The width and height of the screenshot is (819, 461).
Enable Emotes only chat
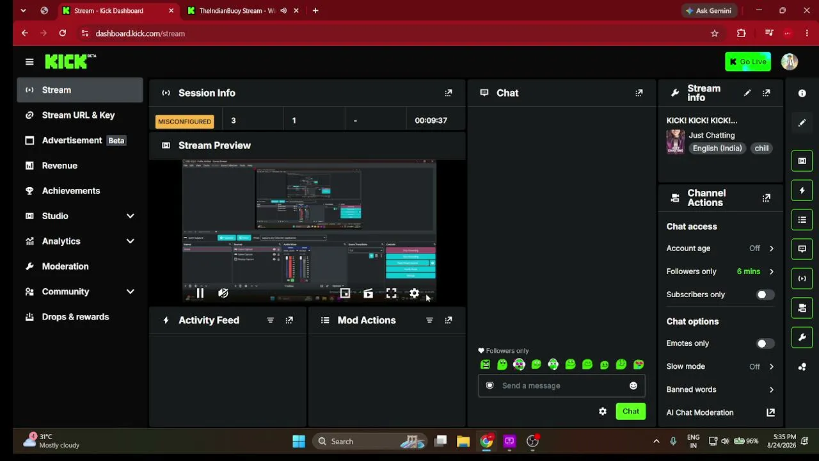pos(765,343)
